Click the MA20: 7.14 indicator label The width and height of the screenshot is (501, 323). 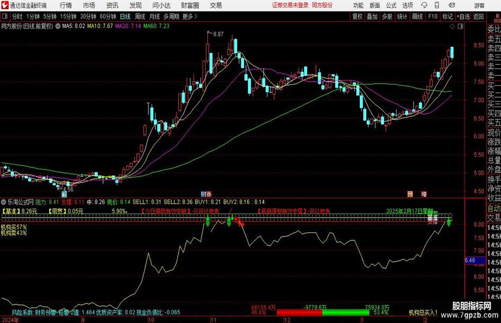[x=128, y=26]
